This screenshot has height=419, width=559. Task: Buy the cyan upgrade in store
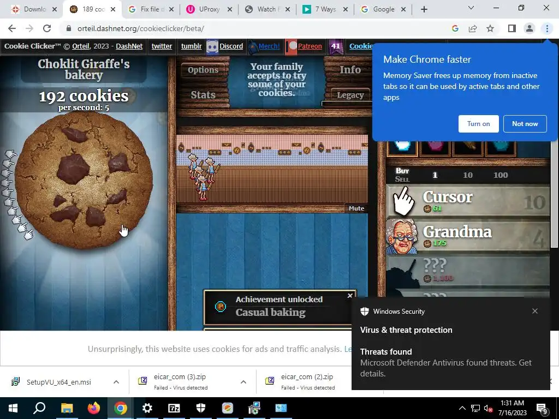[501, 147]
